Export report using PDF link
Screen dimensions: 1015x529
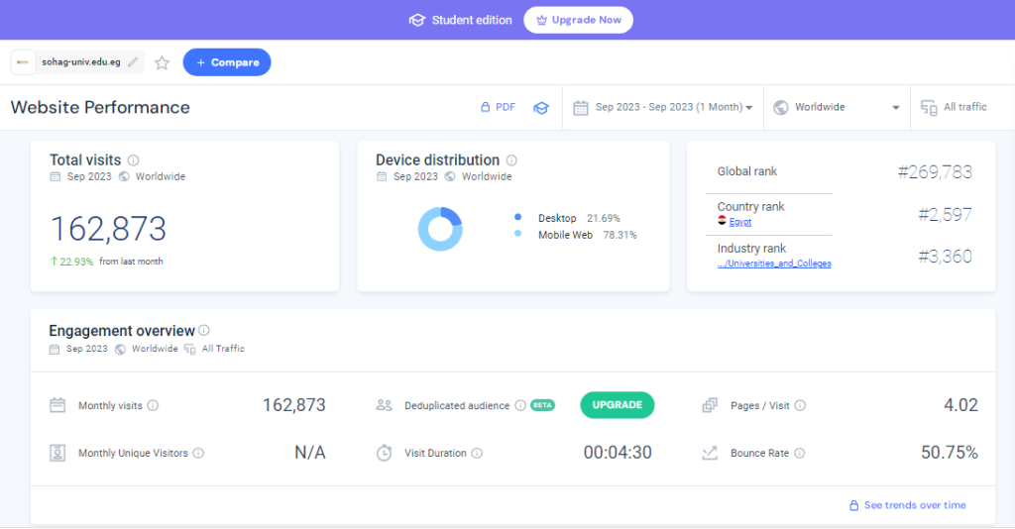click(x=498, y=107)
